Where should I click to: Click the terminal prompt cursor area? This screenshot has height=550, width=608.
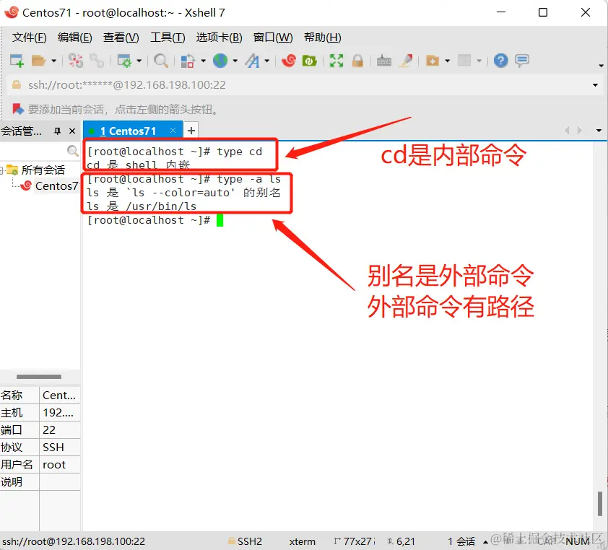pos(220,220)
